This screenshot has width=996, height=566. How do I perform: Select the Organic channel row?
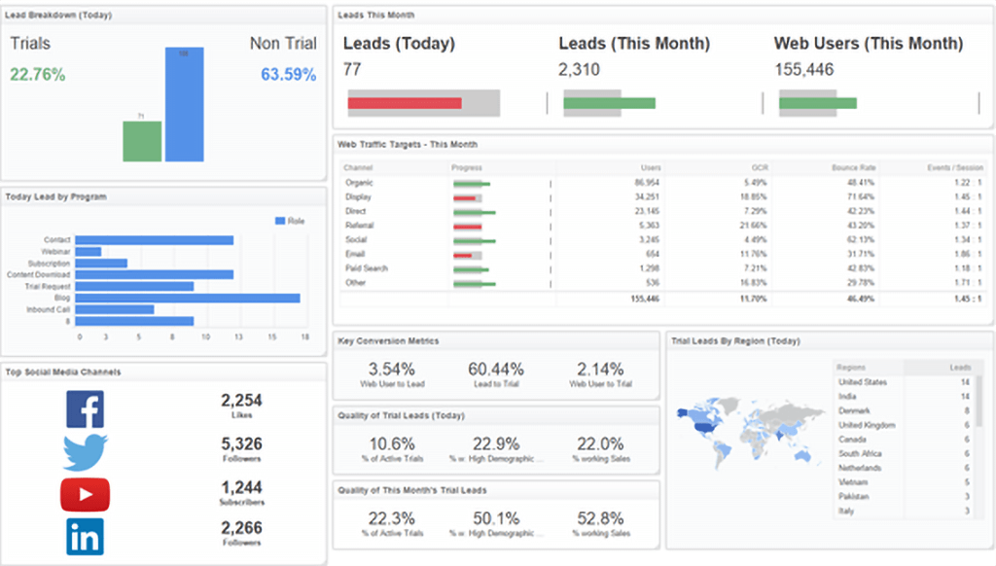(662, 183)
